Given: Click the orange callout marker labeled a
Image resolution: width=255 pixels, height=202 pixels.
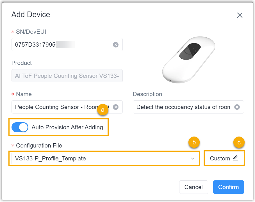Looking at the screenshot, I should pos(103,110).
